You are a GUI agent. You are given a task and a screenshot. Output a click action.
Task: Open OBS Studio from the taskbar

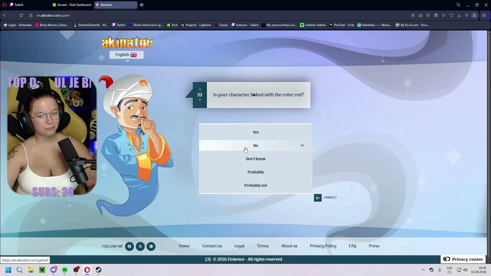click(76, 270)
